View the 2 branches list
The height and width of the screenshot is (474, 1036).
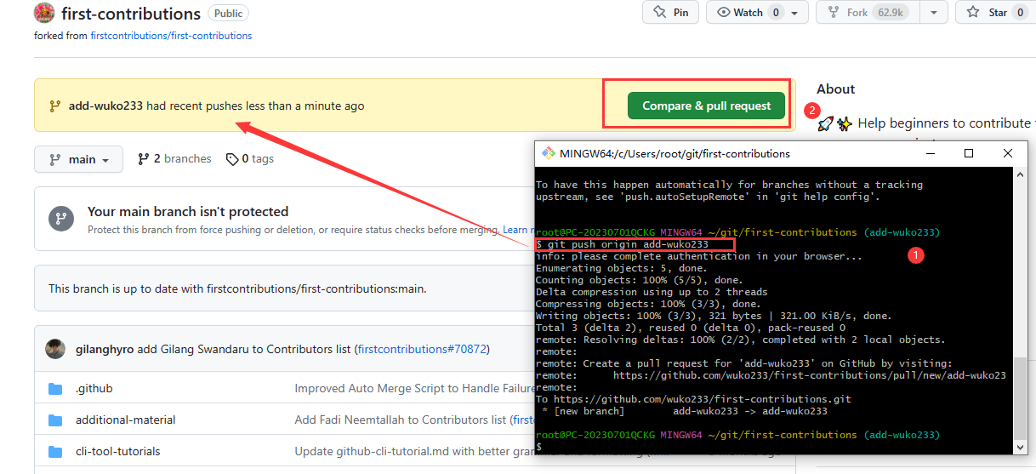pyautogui.click(x=174, y=159)
